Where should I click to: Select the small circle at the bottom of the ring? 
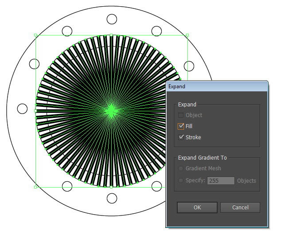112,198
